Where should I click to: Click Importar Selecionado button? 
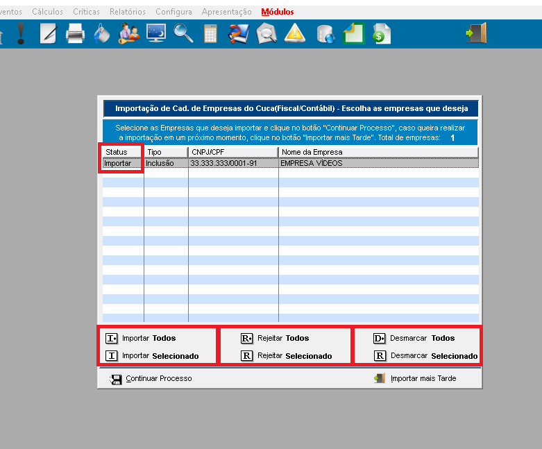(152, 356)
